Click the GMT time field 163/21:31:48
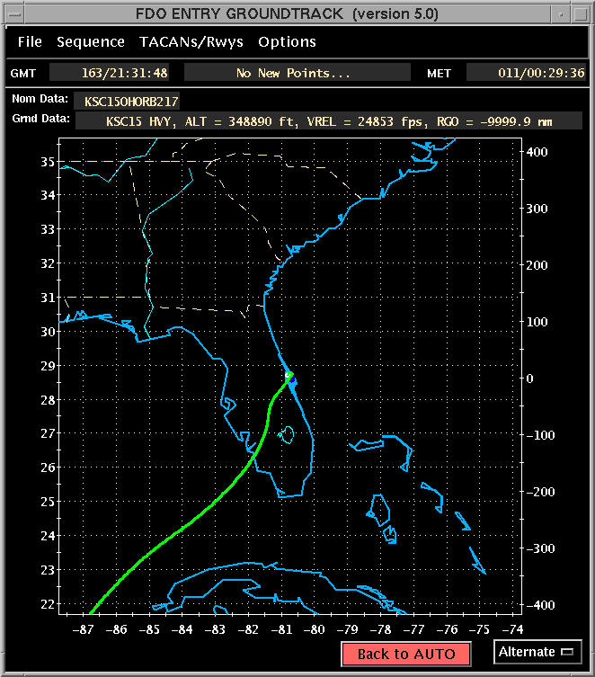The height and width of the screenshot is (677, 595). pyautogui.click(x=109, y=73)
